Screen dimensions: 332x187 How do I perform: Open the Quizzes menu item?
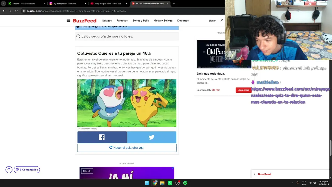(107, 21)
